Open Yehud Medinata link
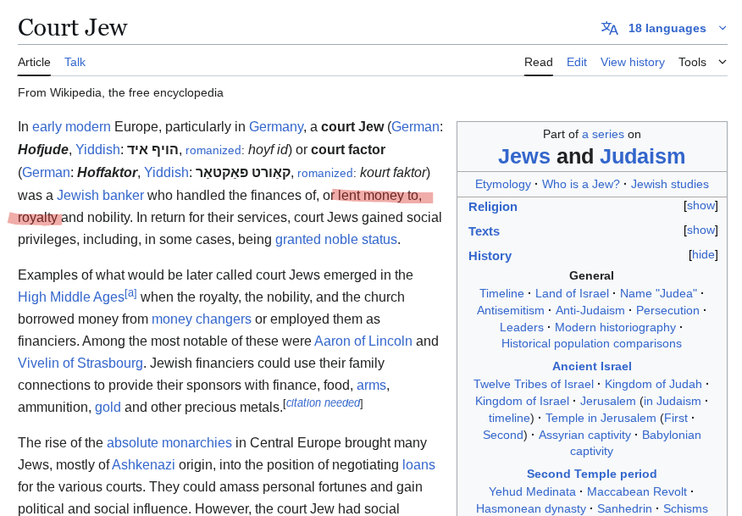 (x=532, y=492)
